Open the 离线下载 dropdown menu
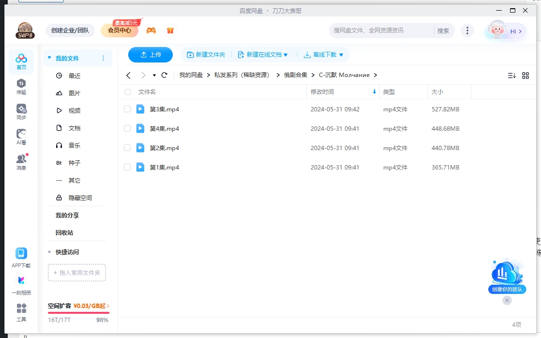Viewport: 541px width, 338px height. [x=323, y=55]
